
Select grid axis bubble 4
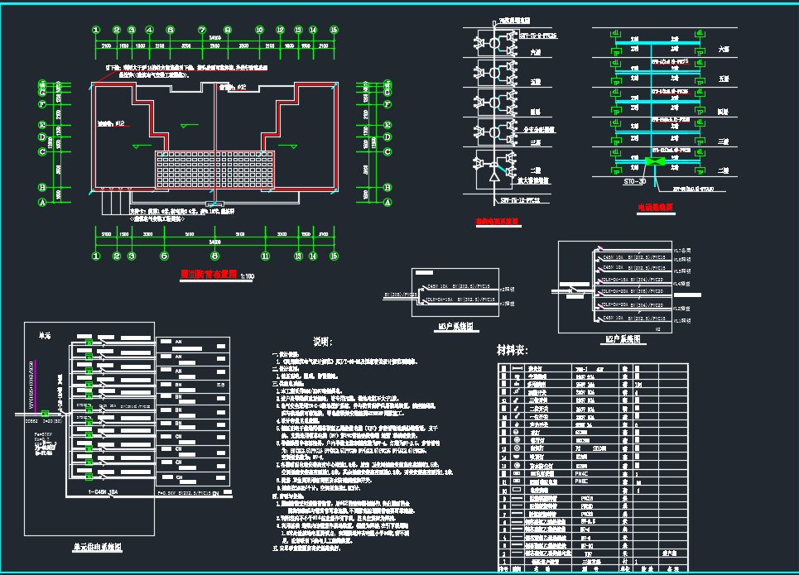coord(149,30)
